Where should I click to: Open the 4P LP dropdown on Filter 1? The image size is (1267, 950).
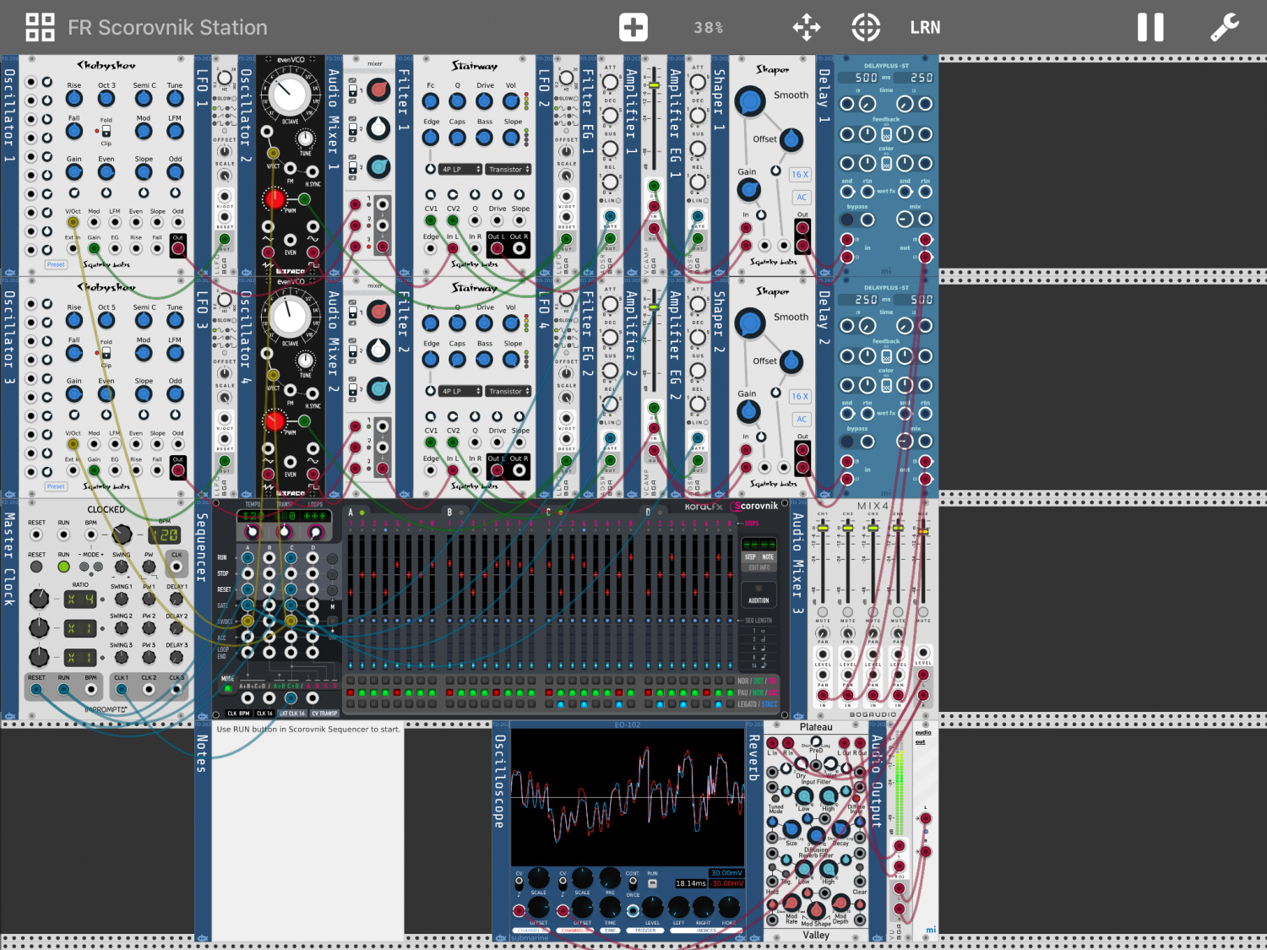[x=460, y=170]
